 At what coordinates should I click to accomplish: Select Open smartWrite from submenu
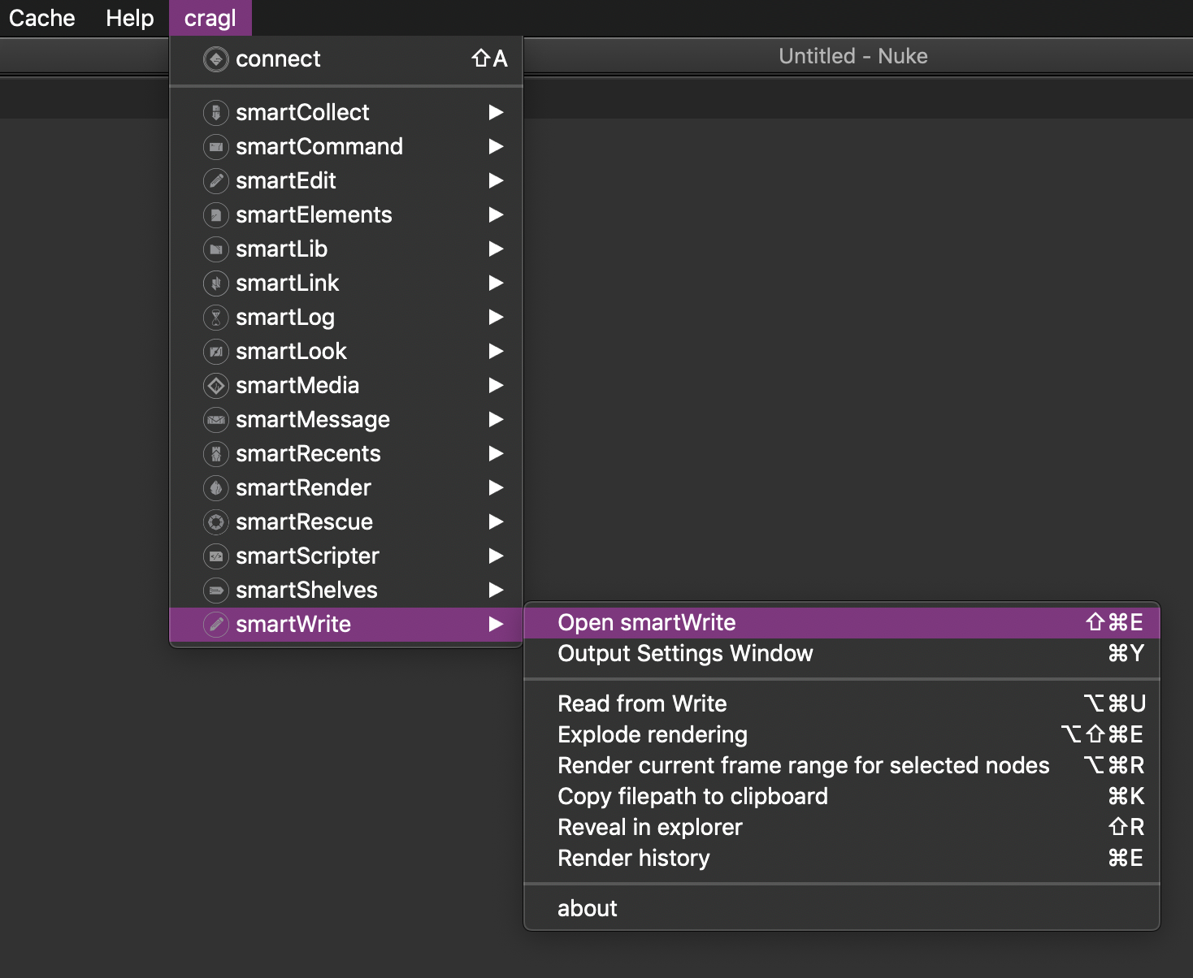click(647, 623)
